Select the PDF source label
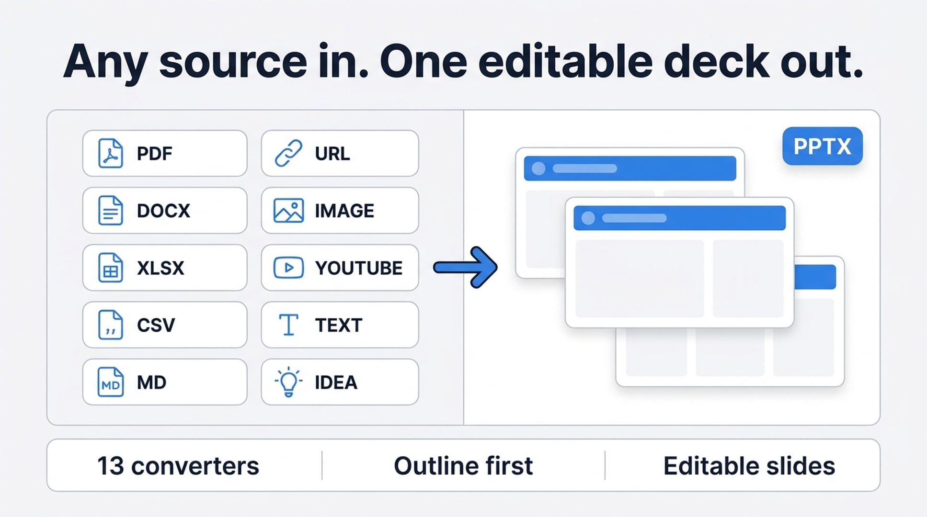The width and height of the screenshot is (927, 517). [x=154, y=154]
